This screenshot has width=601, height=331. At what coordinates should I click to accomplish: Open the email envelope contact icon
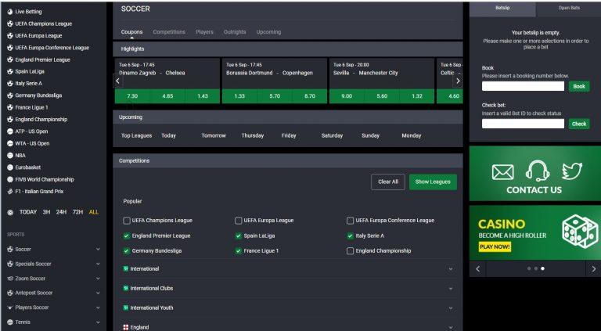[x=502, y=172]
